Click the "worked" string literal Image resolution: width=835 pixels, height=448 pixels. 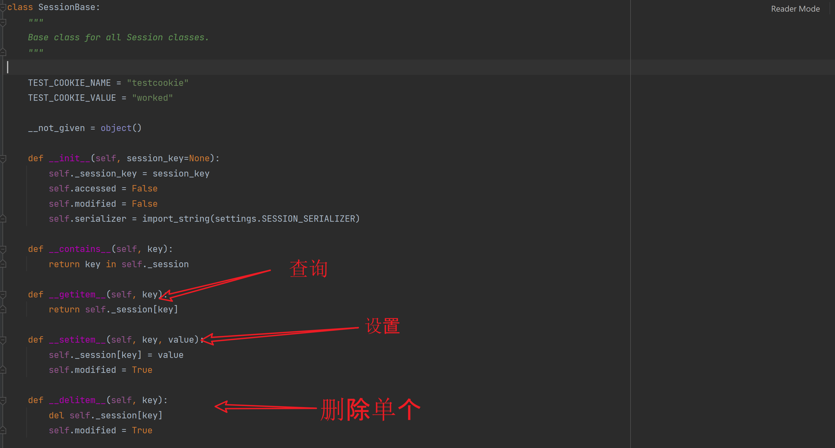152,98
